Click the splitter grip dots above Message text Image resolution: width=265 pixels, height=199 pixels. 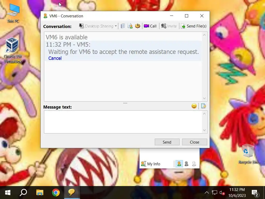click(x=125, y=103)
